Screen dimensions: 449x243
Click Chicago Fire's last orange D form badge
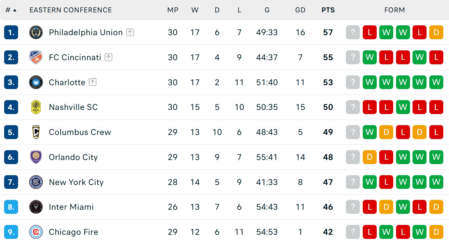click(x=436, y=232)
